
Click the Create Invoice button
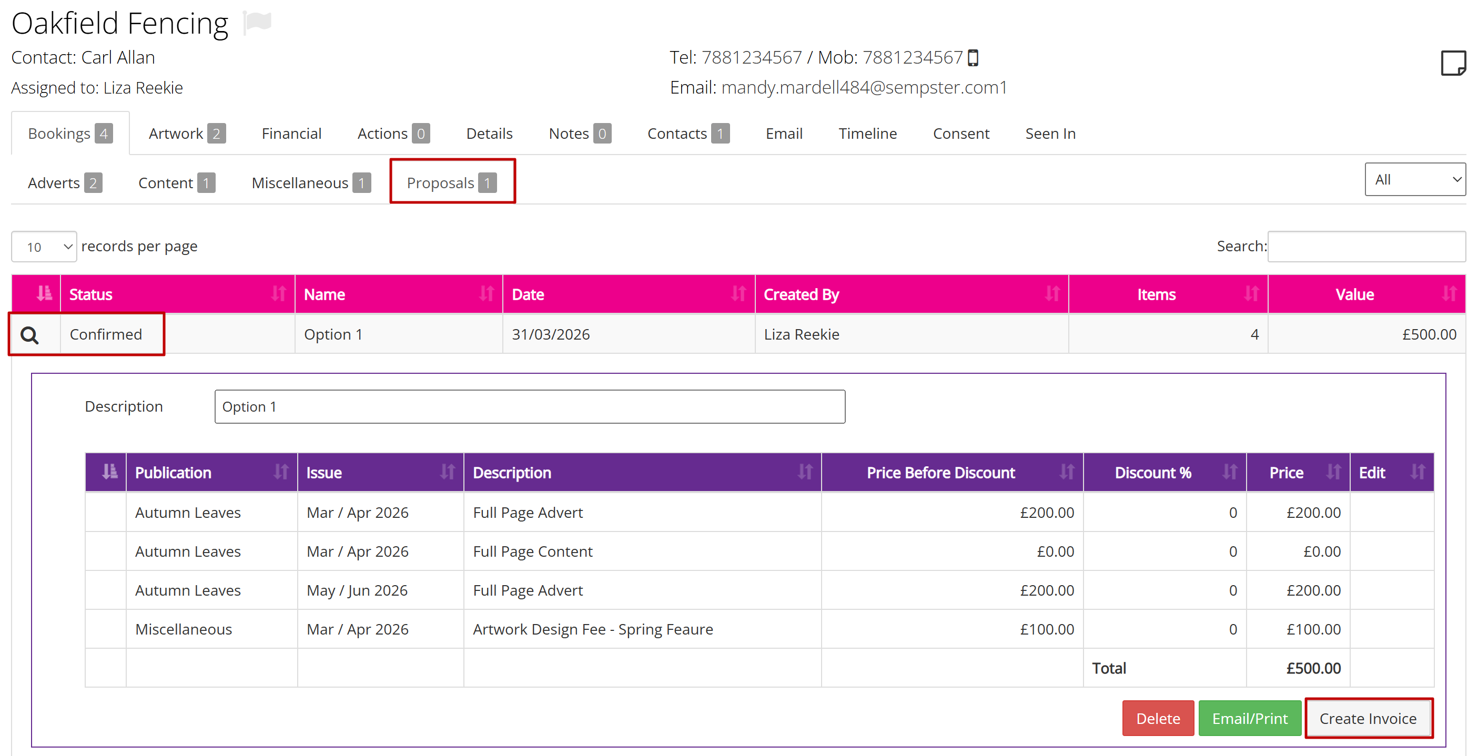[x=1368, y=718]
